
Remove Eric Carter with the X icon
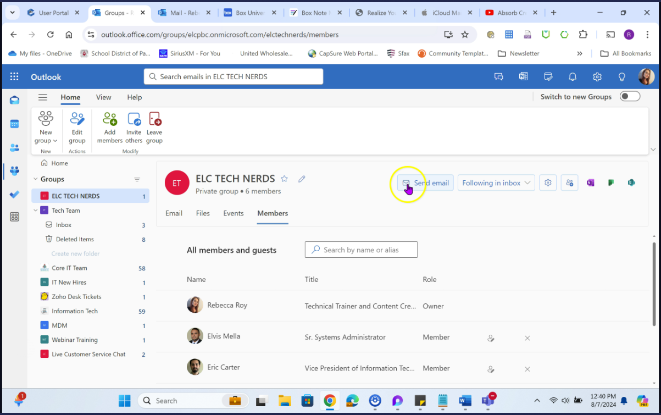[x=527, y=369]
